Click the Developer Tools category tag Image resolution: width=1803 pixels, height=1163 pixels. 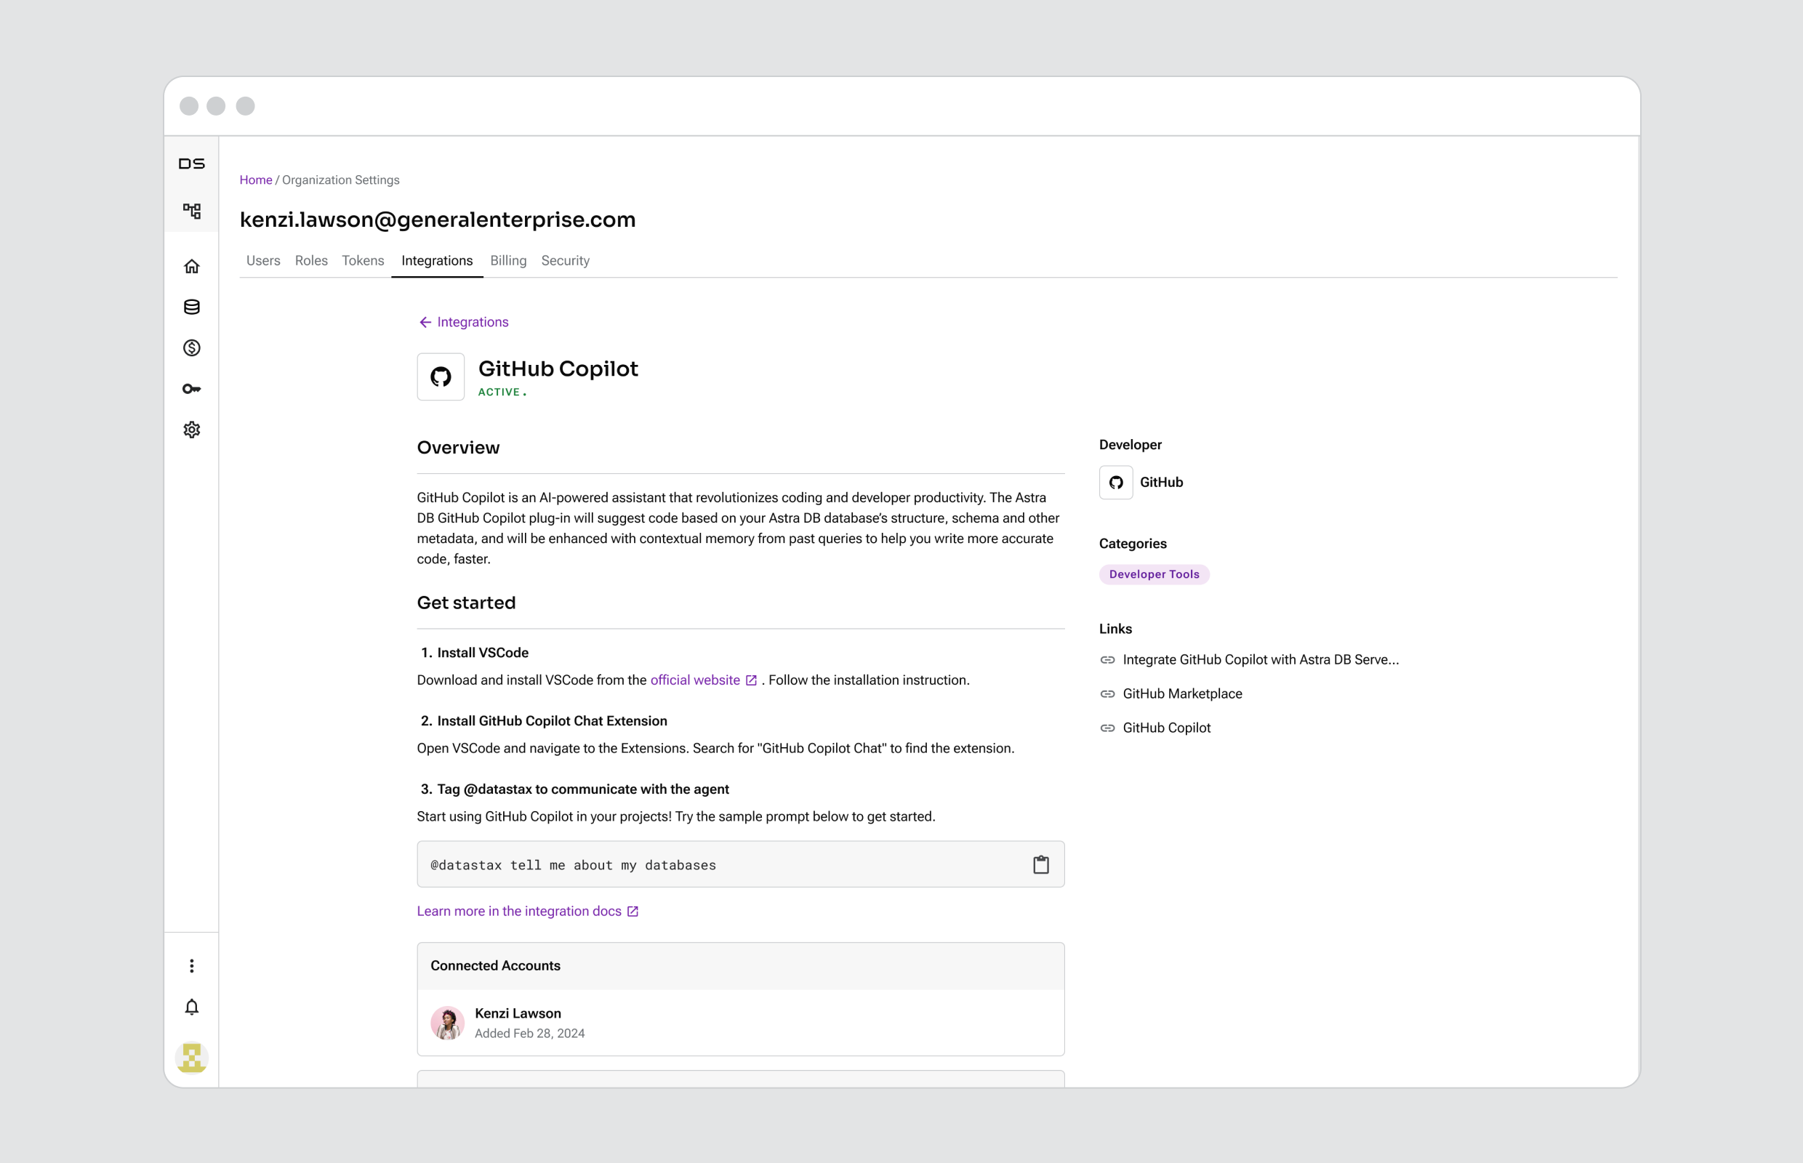point(1155,575)
